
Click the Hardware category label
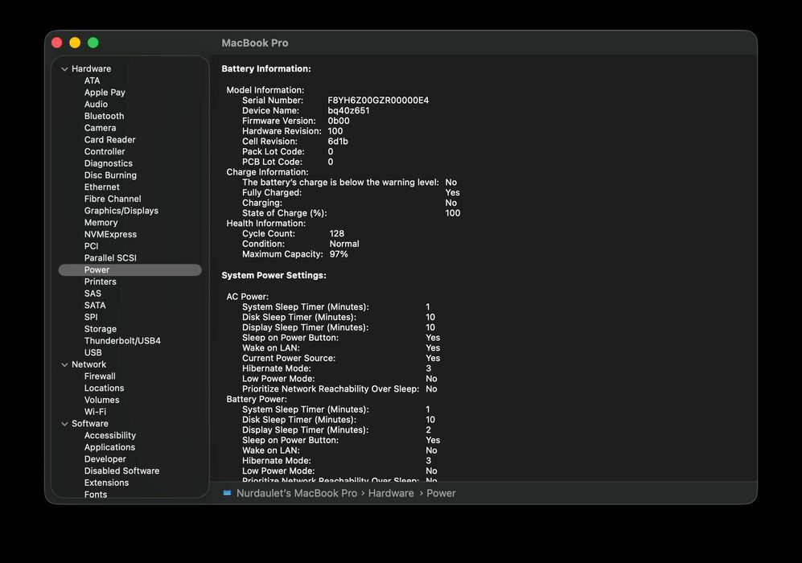[x=91, y=68]
